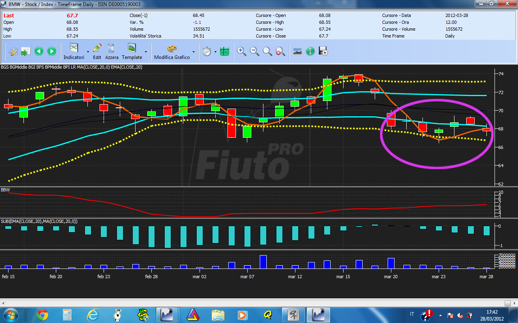Click the Azzera trash bin icon
The image size is (518, 323).
point(111,48)
